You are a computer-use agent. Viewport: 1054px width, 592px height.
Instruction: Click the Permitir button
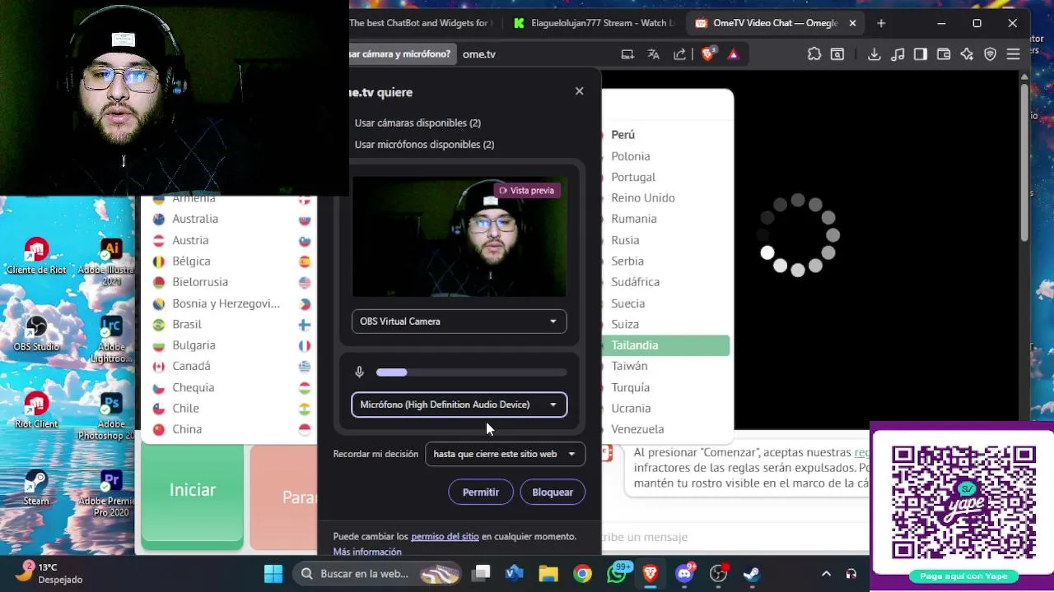click(481, 493)
